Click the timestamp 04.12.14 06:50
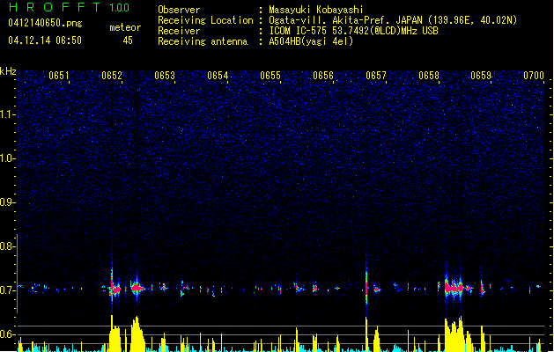Viewport: 554px width, 352px height. pos(45,40)
